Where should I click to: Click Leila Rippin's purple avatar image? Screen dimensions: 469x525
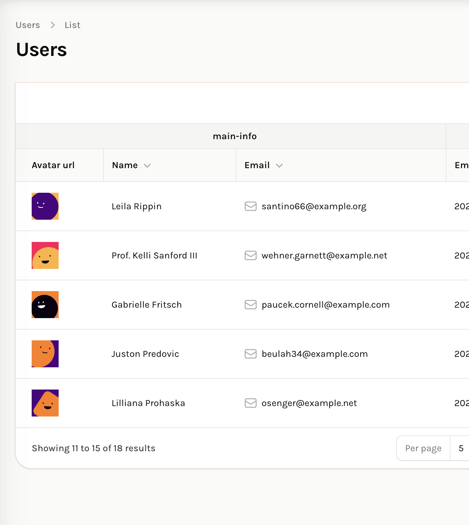[45, 206]
